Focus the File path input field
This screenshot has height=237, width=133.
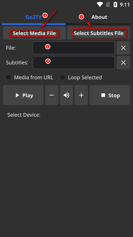click(x=74, y=48)
